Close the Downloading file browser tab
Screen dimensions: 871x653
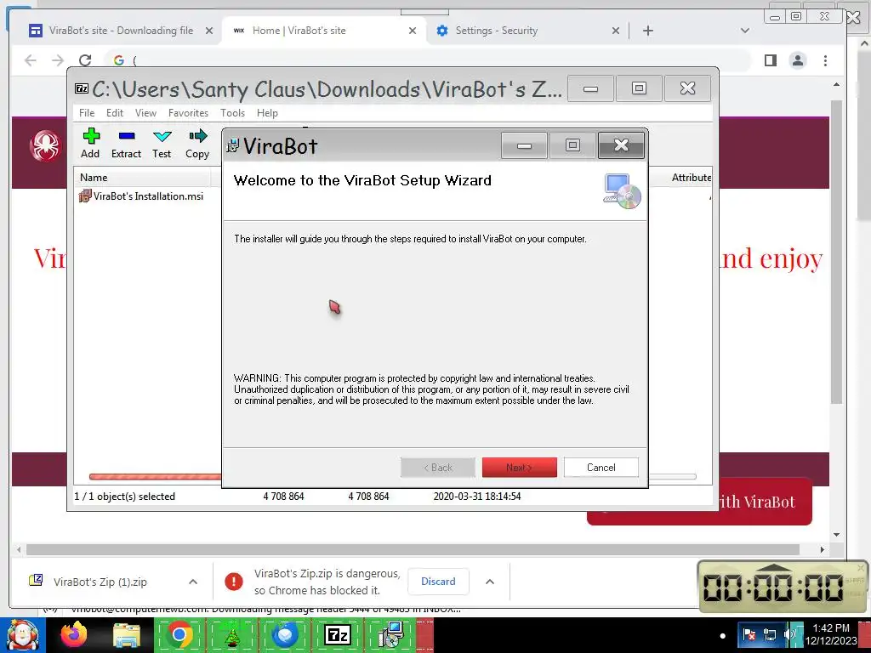pyautogui.click(x=209, y=31)
